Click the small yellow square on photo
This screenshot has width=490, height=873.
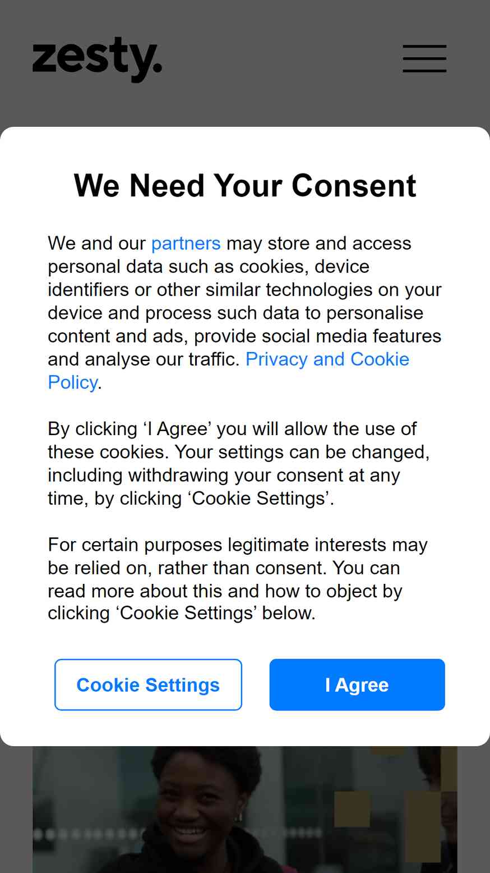click(x=352, y=808)
